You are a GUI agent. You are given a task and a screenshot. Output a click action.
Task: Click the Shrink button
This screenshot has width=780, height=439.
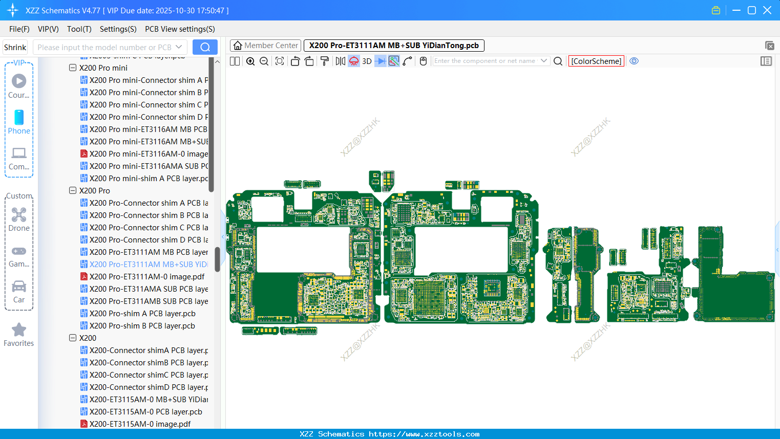click(15, 47)
